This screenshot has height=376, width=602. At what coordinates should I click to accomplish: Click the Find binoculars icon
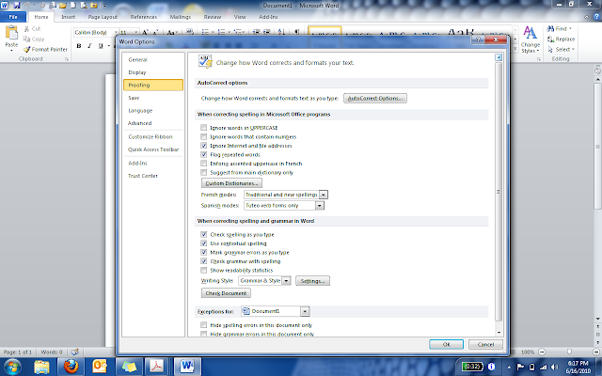click(x=550, y=29)
